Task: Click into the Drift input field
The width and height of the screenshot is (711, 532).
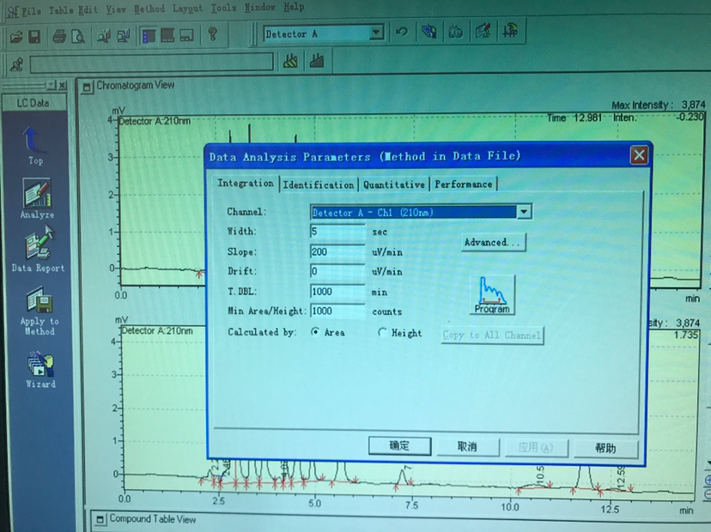Action: (x=337, y=271)
